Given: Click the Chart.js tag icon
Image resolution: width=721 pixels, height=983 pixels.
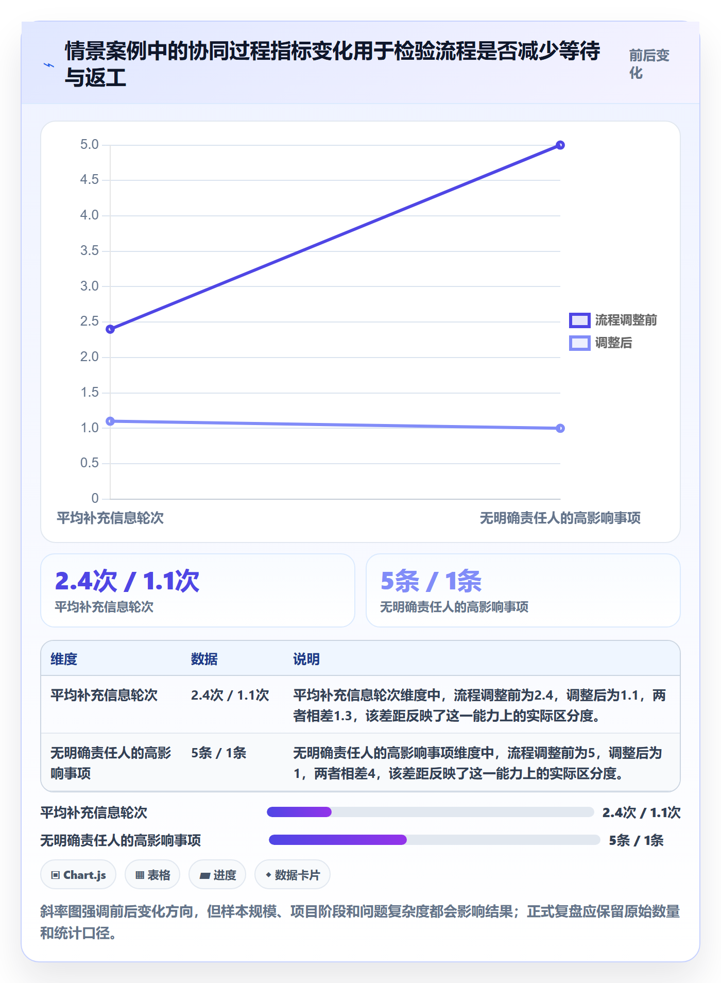Looking at the screenshot, I should coord(56,875).
